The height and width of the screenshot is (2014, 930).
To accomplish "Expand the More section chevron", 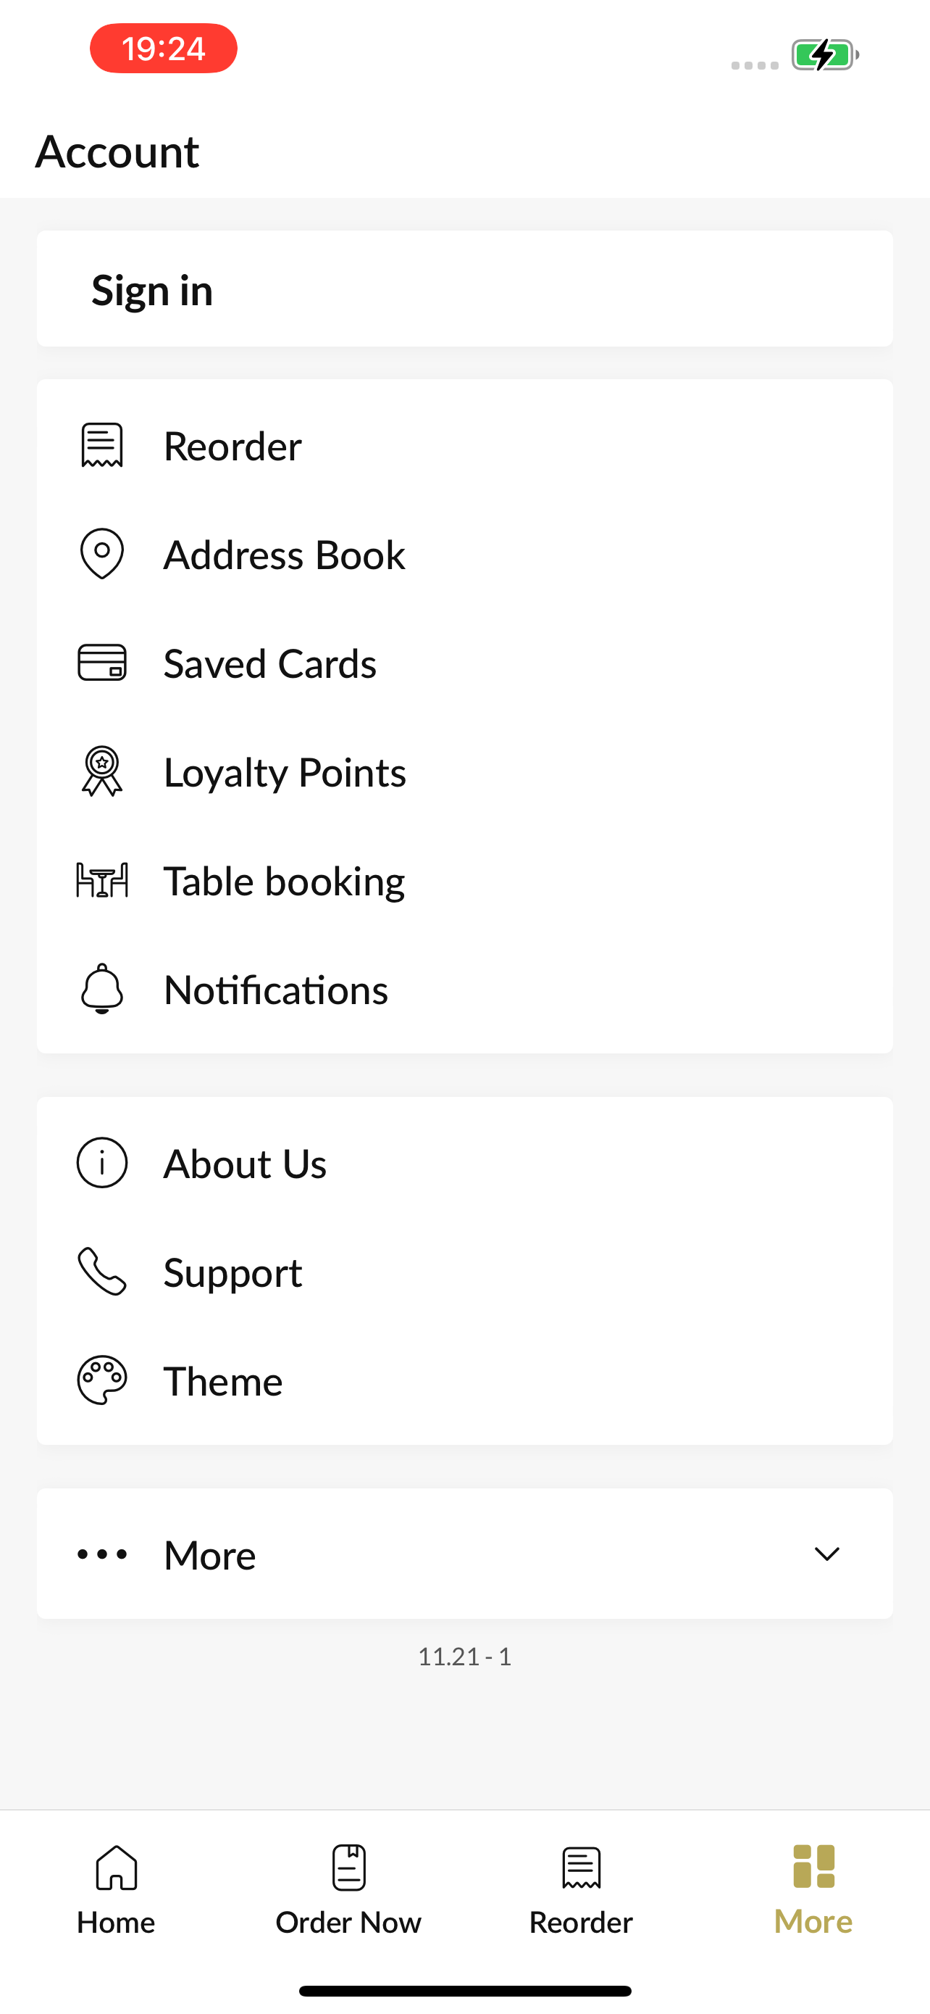I will point(827,1554).
